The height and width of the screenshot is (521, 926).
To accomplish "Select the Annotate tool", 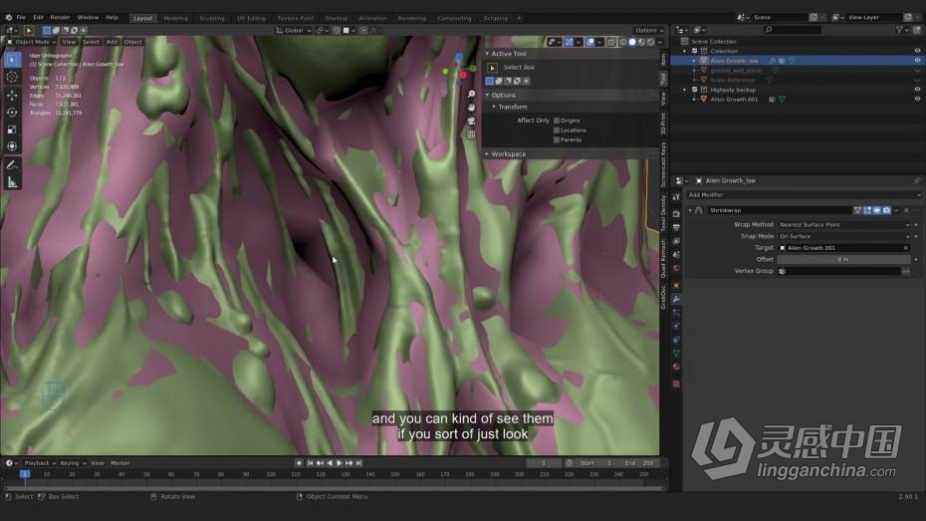I will tap(12, 164).
